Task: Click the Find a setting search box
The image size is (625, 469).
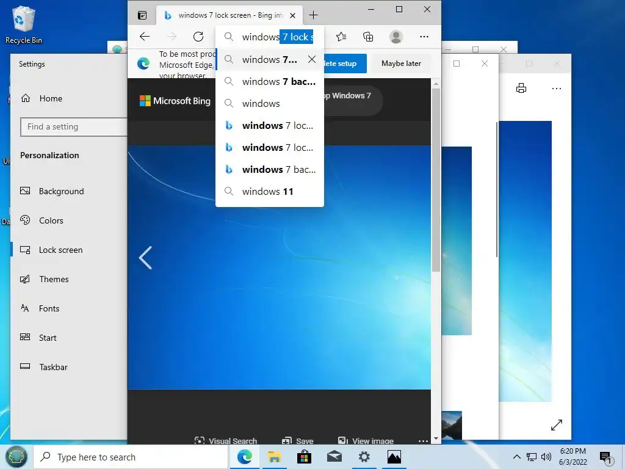Action: pyautogui.click(x=74, y=127)
